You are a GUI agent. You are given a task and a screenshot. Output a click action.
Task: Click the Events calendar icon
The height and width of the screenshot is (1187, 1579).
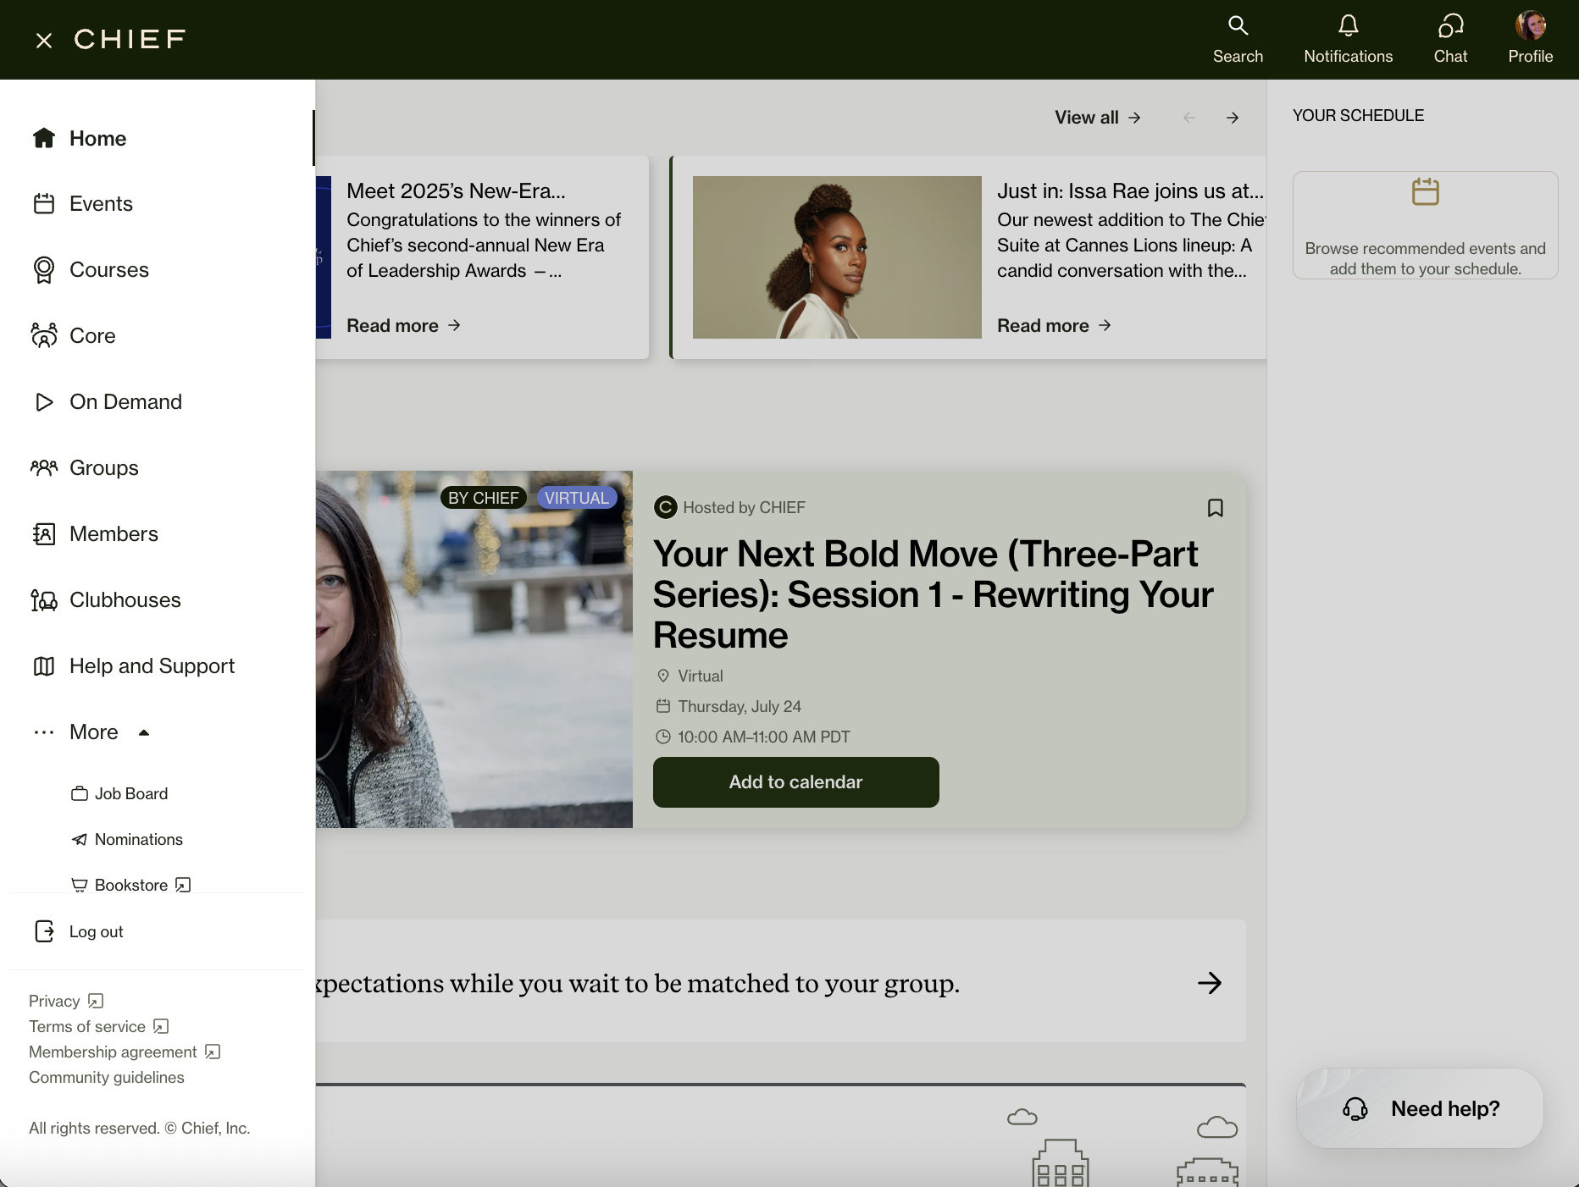pos(44,204)
